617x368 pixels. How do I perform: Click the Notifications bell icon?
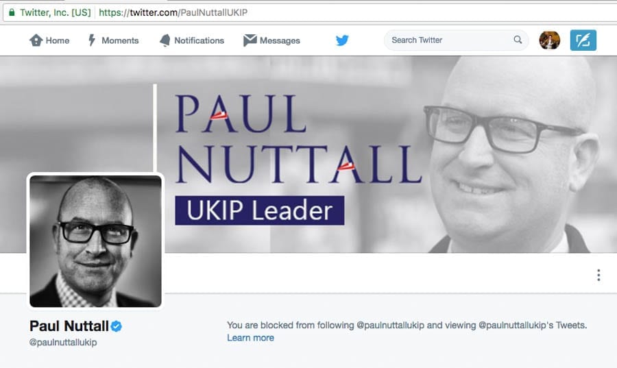click(165, 40)
